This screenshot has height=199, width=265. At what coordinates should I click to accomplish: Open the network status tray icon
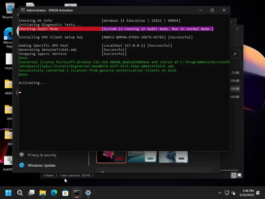tap(227, 193)
